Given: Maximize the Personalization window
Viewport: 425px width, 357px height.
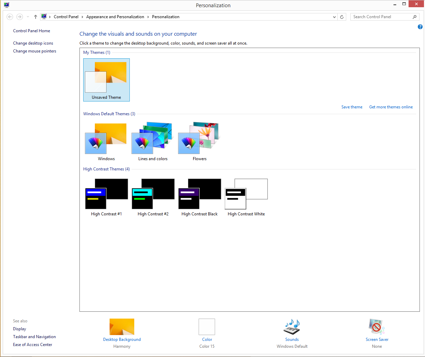Looking at the screenshot, I should (x=404, y=4).
